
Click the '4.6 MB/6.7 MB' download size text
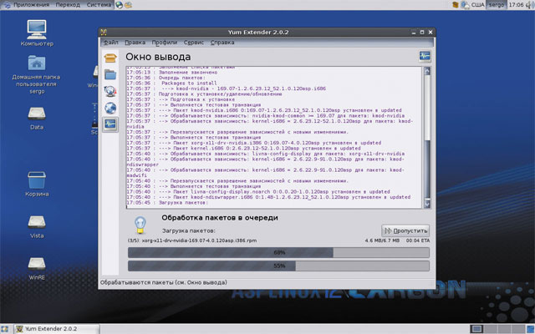tap(382, 240)
